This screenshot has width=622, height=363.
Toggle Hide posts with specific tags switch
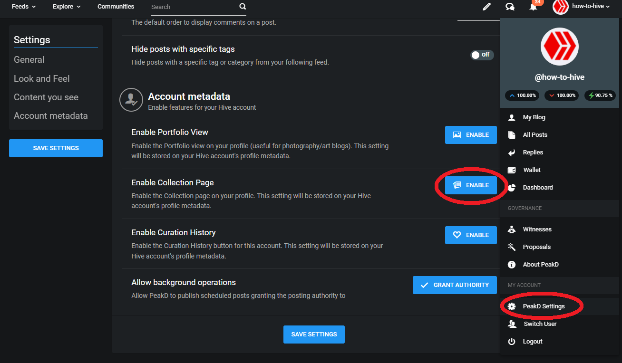point(482,55)
